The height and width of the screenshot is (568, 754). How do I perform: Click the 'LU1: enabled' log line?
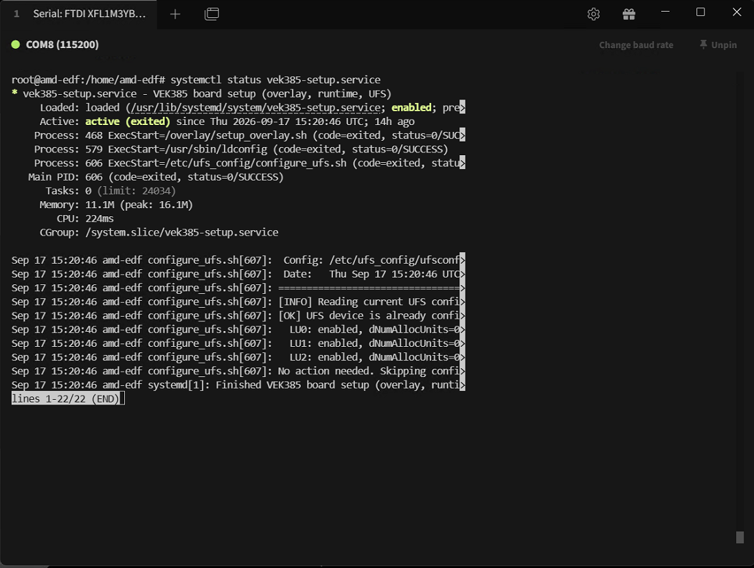click(238, 343)
